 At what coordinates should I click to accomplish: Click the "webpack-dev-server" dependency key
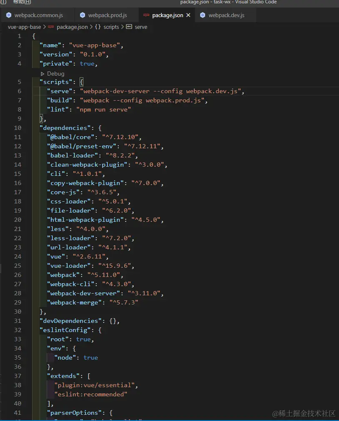[83, 293]
